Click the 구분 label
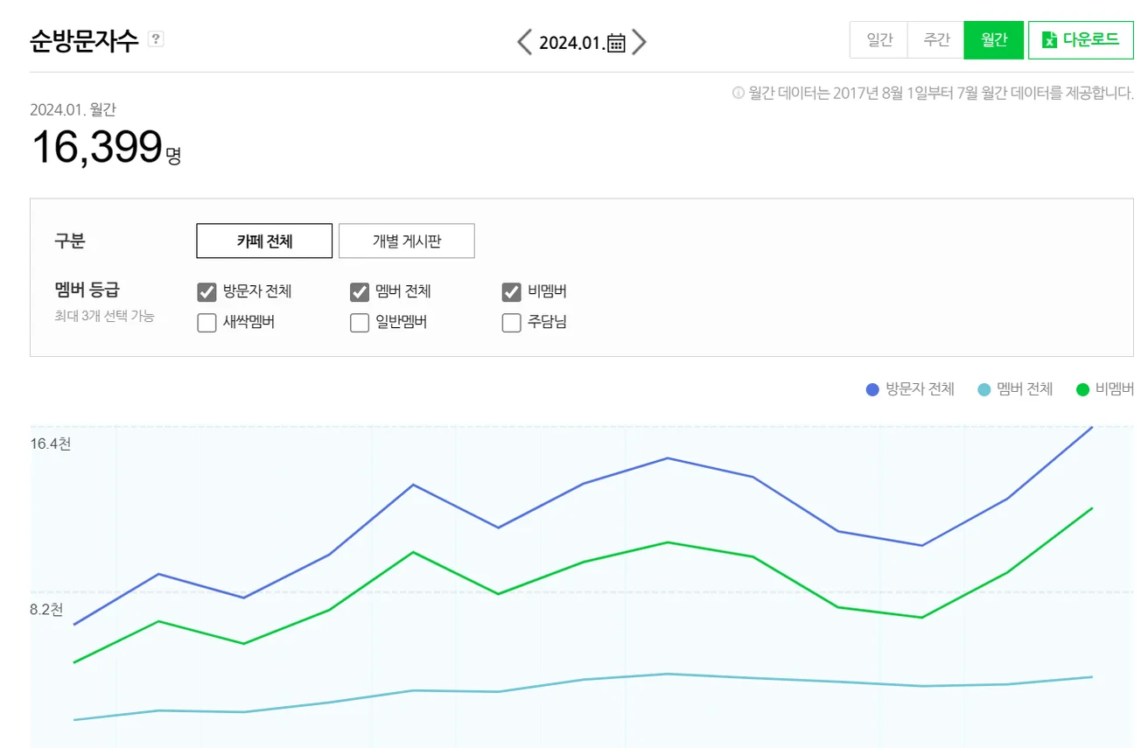 pyautogui.click(x=70, y=241)
